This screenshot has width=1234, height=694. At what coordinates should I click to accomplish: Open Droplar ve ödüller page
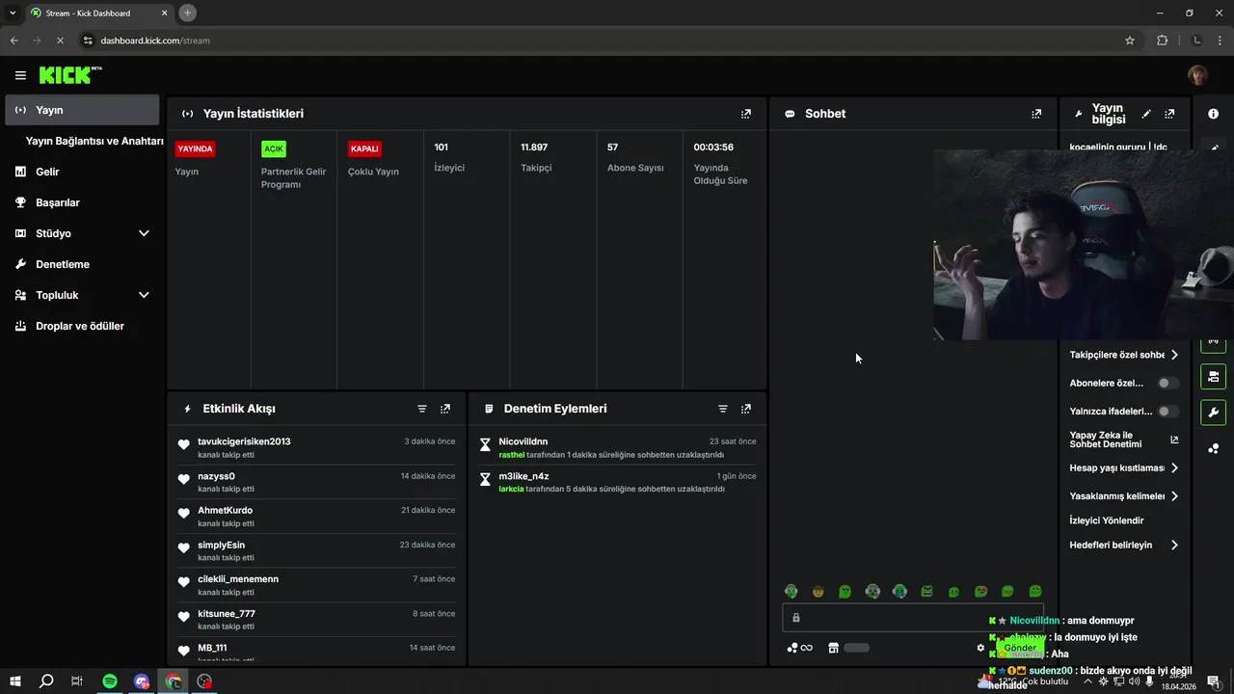tap(82, 326)
